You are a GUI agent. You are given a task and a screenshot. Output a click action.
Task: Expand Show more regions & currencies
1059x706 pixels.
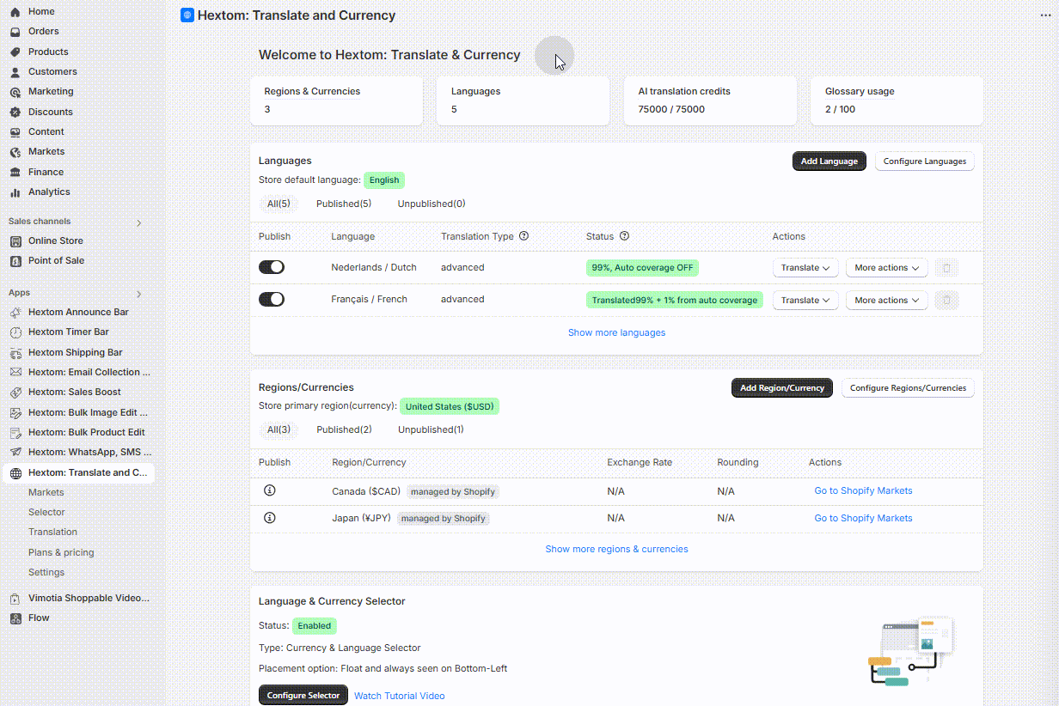(616, 549)
